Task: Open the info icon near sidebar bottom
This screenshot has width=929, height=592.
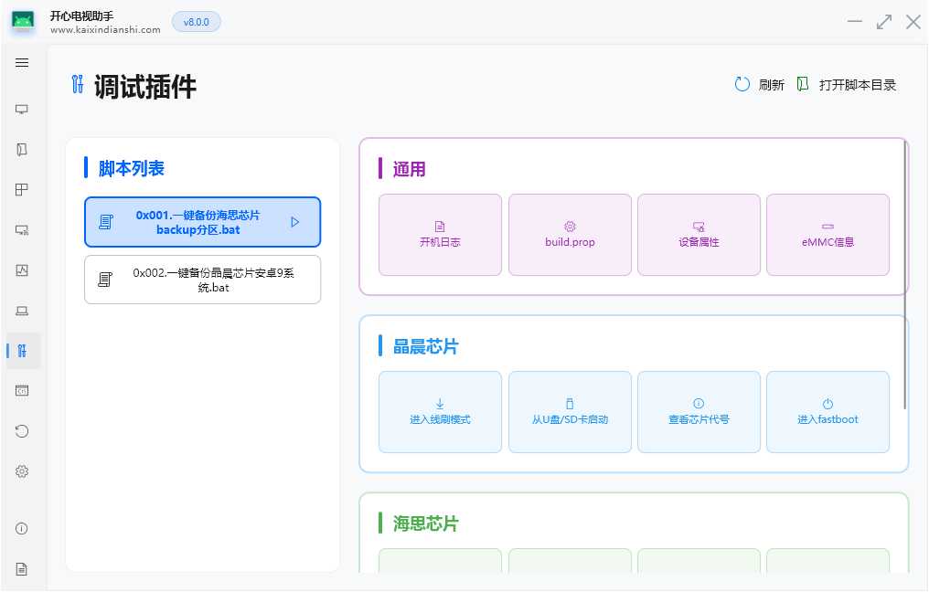Action: pyautogui.click(x=22, y=528)
